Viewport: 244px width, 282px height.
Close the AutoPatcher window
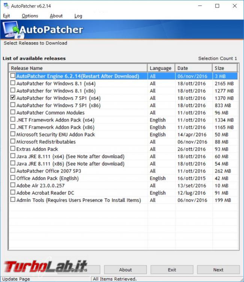click(235, 6)
